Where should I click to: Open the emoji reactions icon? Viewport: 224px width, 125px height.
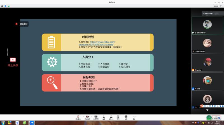(126, 117)
